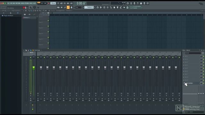Viewport: 205px width, 115px height.
Task: Open the EDIT menu
Action: coord(11,3)
